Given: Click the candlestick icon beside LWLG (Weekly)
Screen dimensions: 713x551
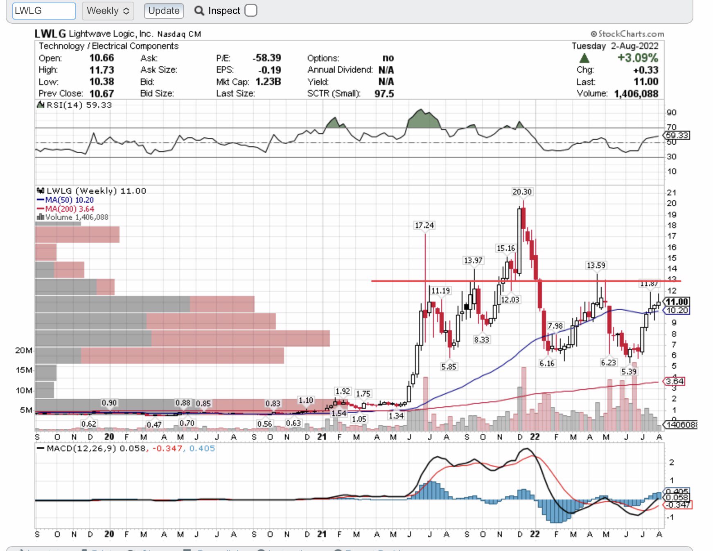Looking at the screenshot, I should pyautogui.click(x=41, y=190).
